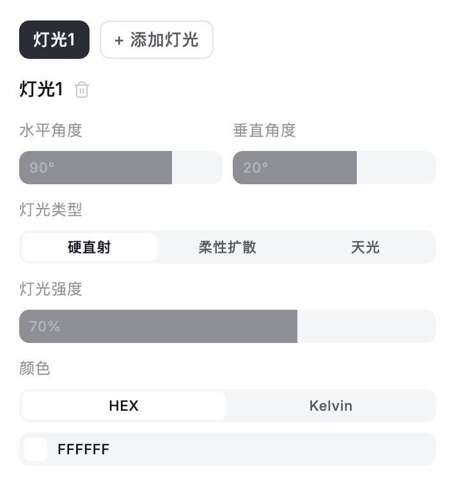The height and width of the screenshot is (485, 454).
Task: Click the 70% value in 灯光强度 slider
Action: click(45, 326)
